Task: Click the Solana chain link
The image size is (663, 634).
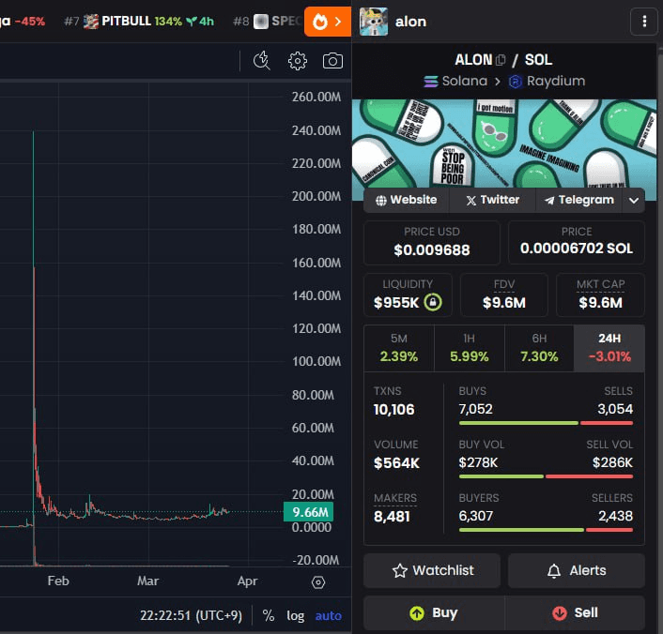Action: (x=455, y=81)
